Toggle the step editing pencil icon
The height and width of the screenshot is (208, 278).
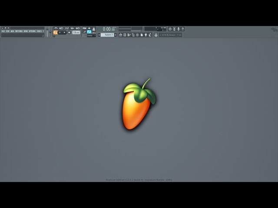[x=84, y=32]
